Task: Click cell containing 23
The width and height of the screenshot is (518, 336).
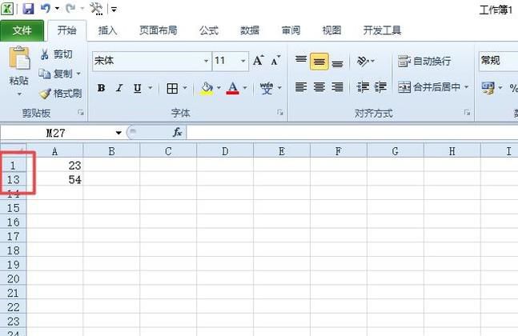Action: pyautogui.click(x=54, y=166)
